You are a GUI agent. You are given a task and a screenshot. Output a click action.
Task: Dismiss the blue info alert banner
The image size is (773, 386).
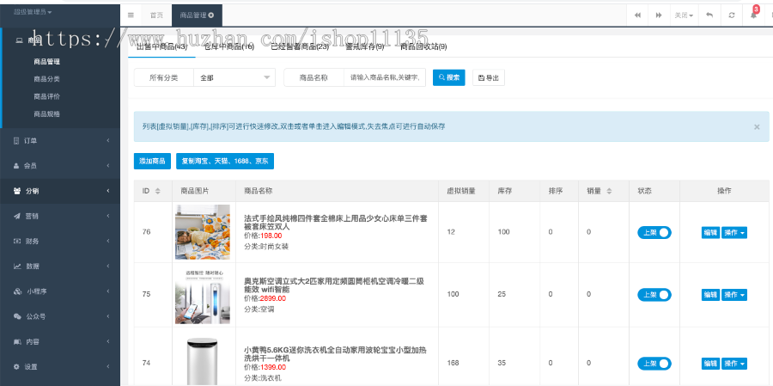757,126
